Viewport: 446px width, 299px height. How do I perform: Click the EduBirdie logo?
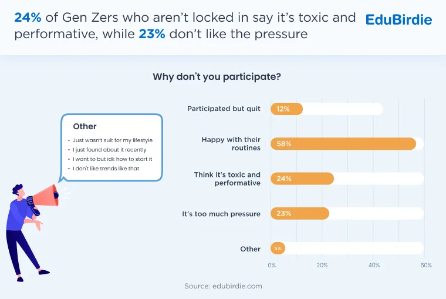pos(398,19)
